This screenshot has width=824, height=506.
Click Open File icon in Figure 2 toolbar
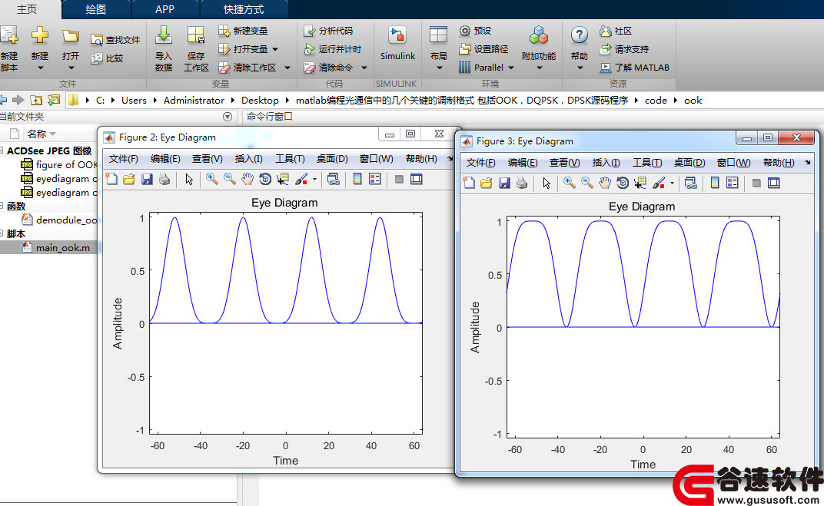129,180
